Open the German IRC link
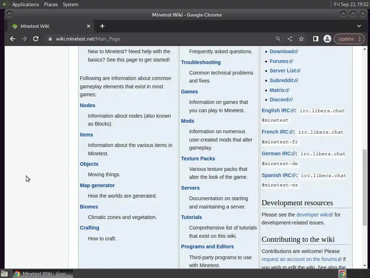370x278 pixels. 279,153
